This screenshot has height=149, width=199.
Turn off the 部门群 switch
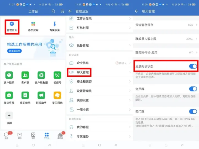click(193, 111)
